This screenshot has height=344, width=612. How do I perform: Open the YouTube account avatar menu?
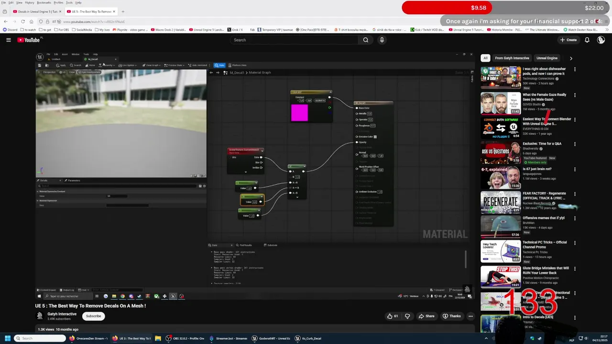[601, 40]
